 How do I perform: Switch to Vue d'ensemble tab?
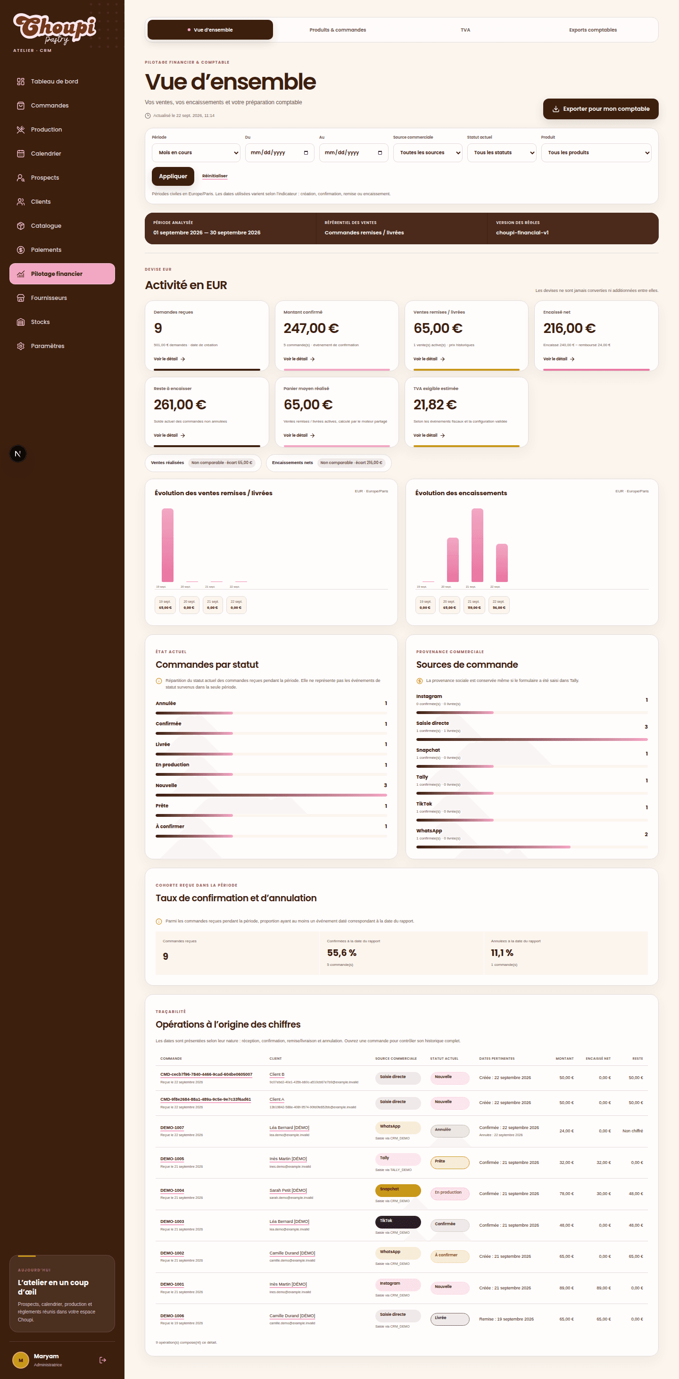pyautogui.click(x=210, y=30)
